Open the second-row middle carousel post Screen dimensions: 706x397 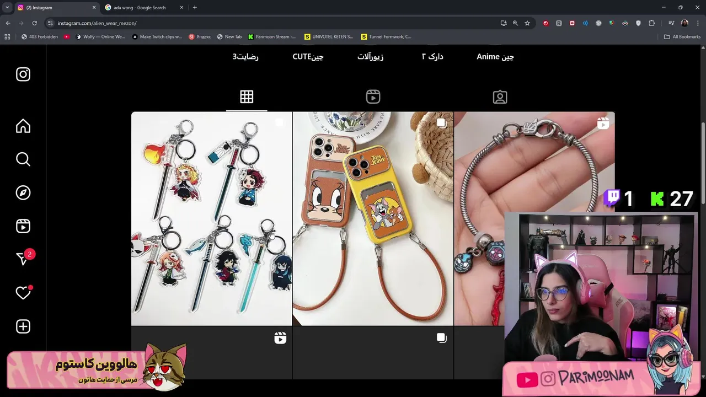click(x=373, y=353)
